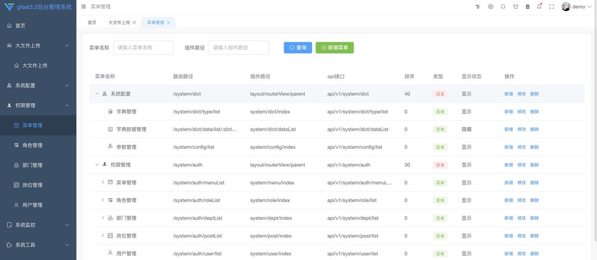Click the 新增菜单 button

coord(334,47)
